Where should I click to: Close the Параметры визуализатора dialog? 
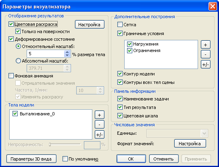coord(213,6)
